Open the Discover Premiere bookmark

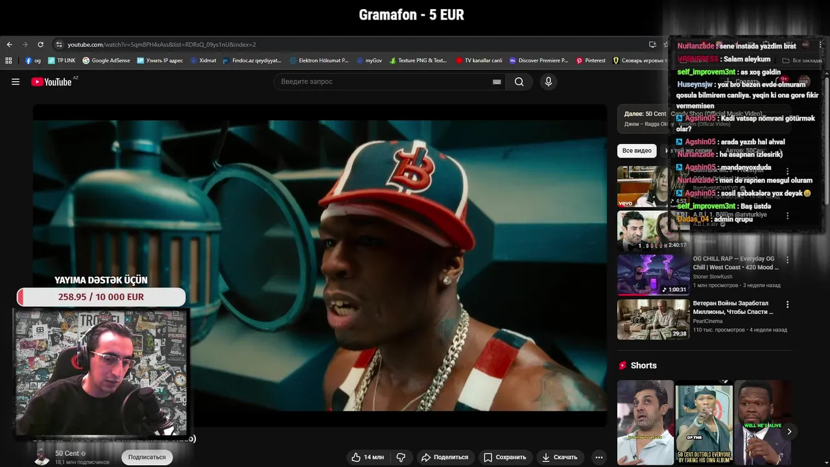coord(539,60)
